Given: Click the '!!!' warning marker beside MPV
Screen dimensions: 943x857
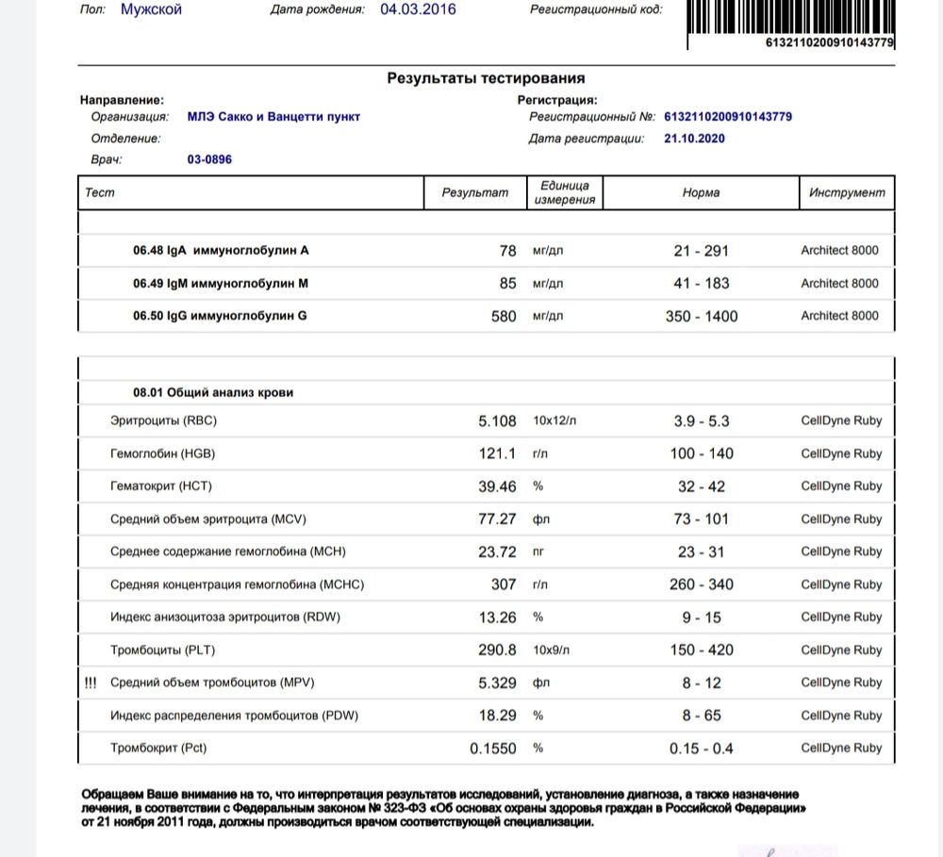Looking at the screenshot, I should click(x=91, y=683).
